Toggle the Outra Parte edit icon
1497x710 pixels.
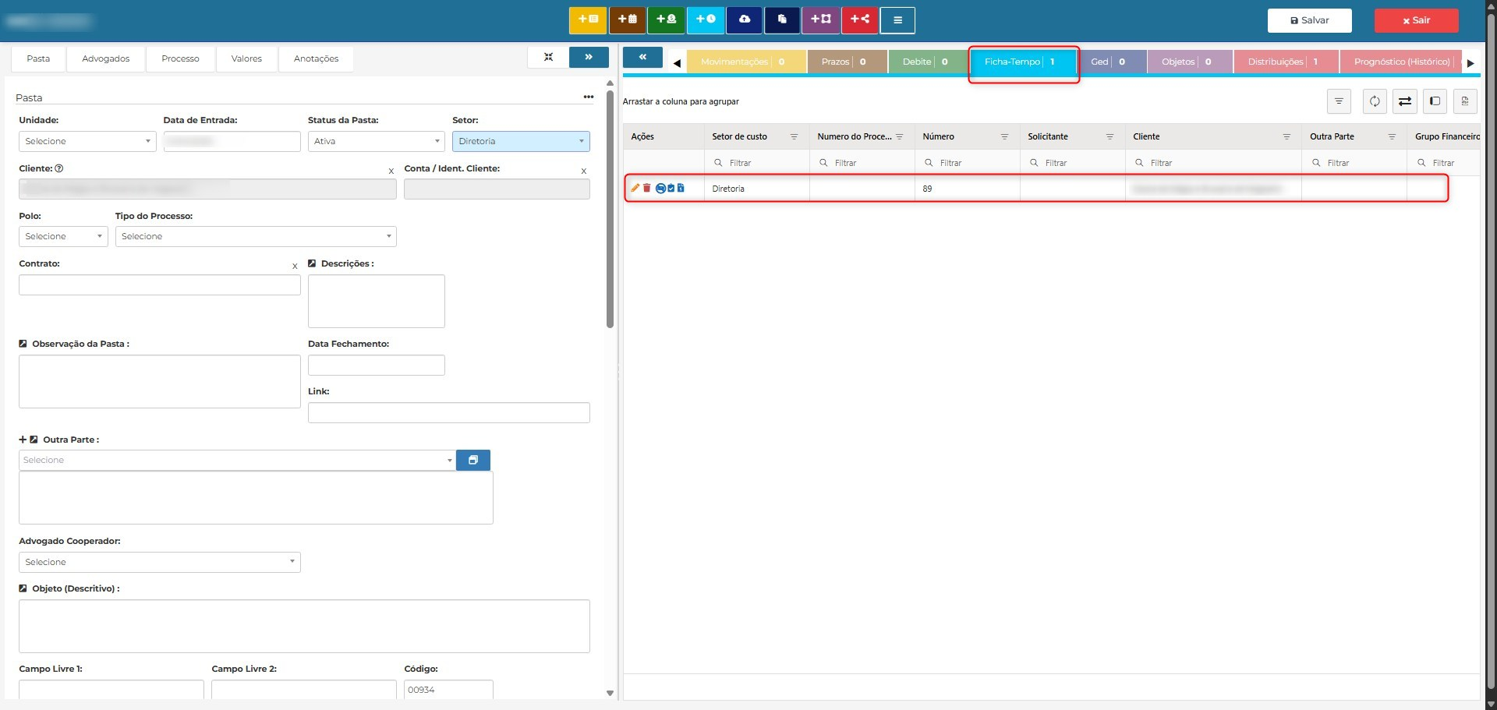click(34, 440)
